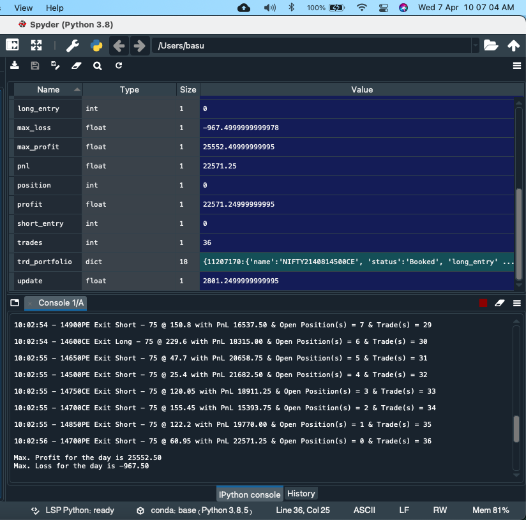Select trades variable name cell
This screenshot has height=520, width=526.
click(x=48, y=242)
